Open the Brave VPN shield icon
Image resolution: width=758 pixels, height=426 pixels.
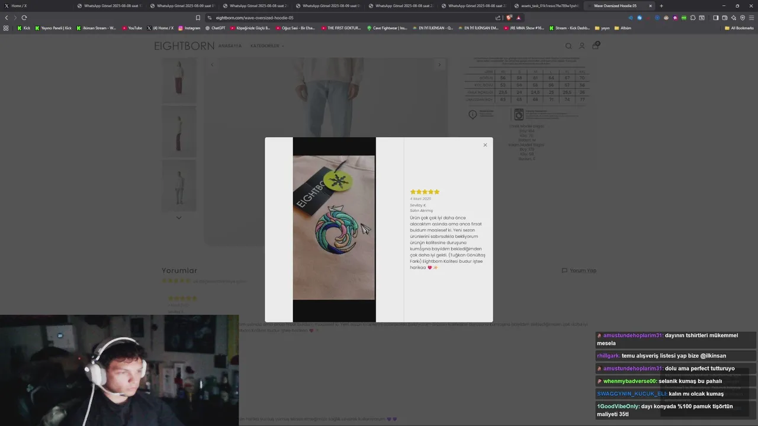pyautogui.click(x=743, y=18)
